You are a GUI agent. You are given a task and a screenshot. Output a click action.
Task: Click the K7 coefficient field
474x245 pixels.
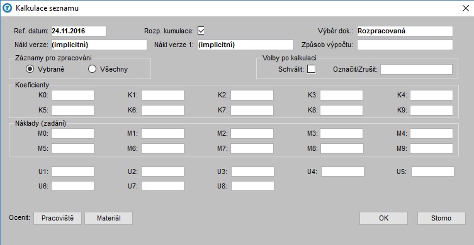pyautogui.click(x=252, y=110)
